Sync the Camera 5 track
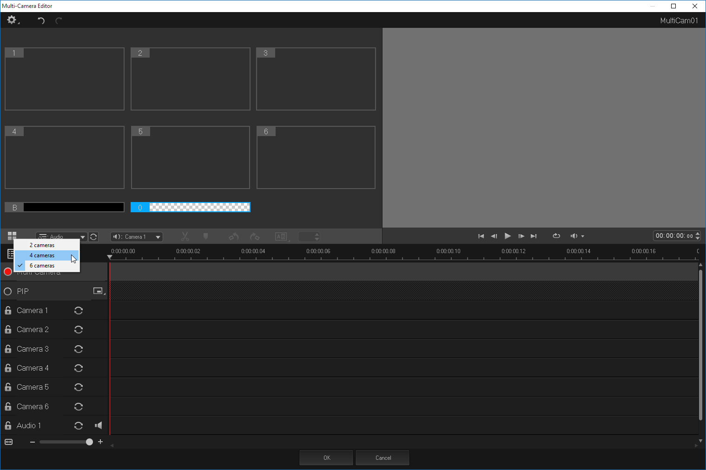706x470 pixels. tap(79, 387)
